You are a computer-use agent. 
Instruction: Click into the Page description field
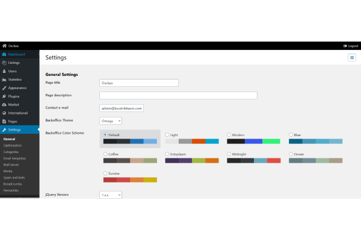click(178, 95)
